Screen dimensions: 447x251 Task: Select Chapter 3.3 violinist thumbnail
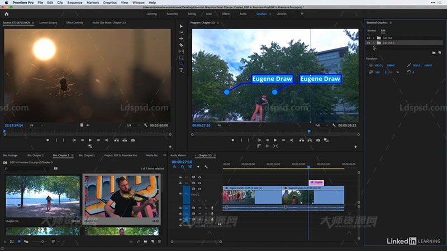coord(122,196)
